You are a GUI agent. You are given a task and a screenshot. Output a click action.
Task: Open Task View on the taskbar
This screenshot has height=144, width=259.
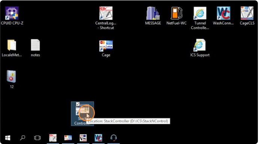pos(37,138)
